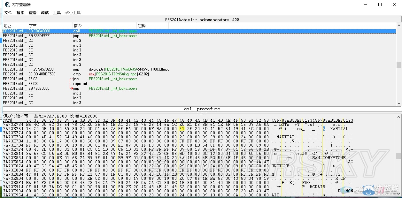Select the jmp row with bytes FF 25 54579203
Image resolution: width=402 pixels, height=198 pixels.
pos(199,69)
